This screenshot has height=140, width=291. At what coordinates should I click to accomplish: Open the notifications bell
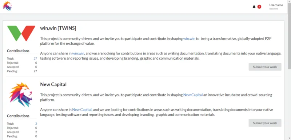click(254, 7)
